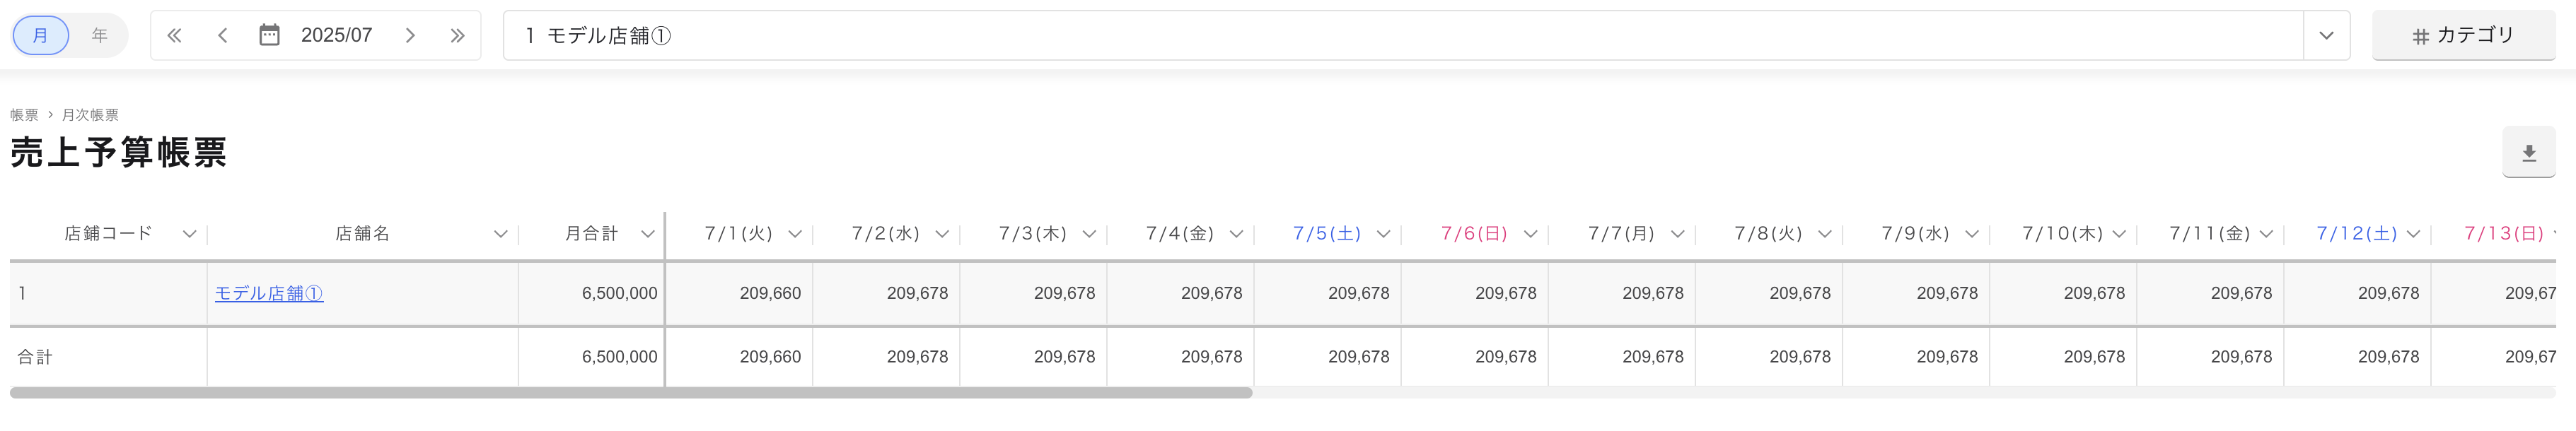Open 月合計 column dropdown chevron
2576x431 pixels.
[648, 234]
